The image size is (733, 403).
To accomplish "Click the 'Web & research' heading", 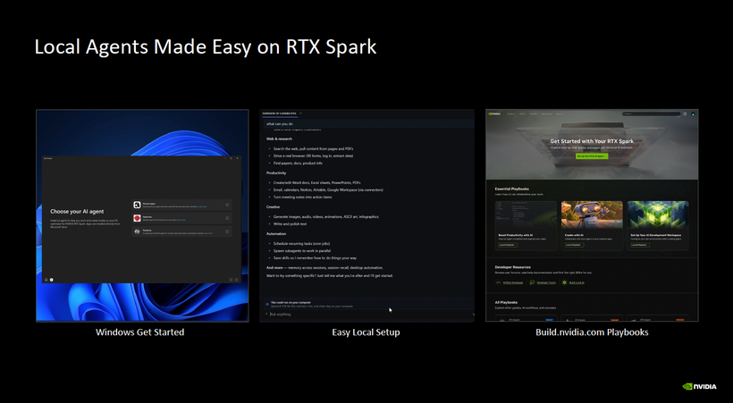I will [x=279, y=139].
